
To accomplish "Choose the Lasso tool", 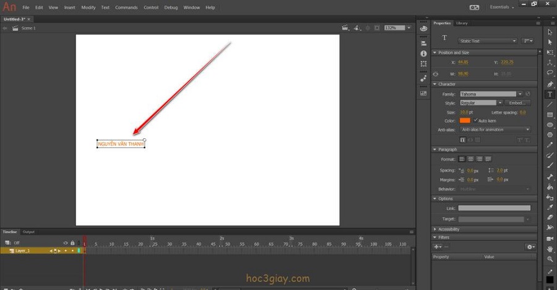I will 550,73.
